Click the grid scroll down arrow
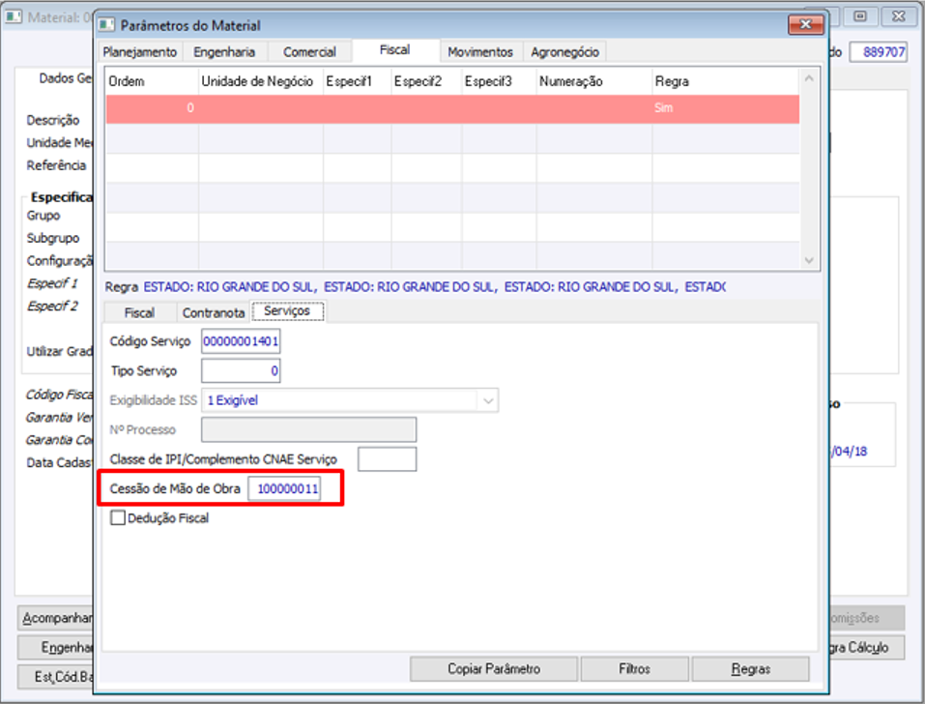Screen dimensions: 925x704 (x=809, y=260)
